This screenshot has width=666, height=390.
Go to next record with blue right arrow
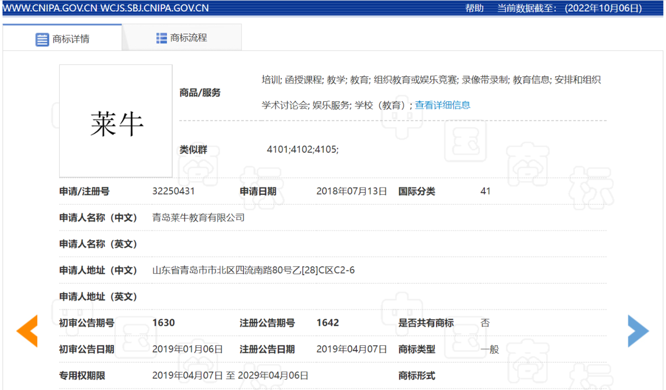pyautogui.click(x=638, y=331)
